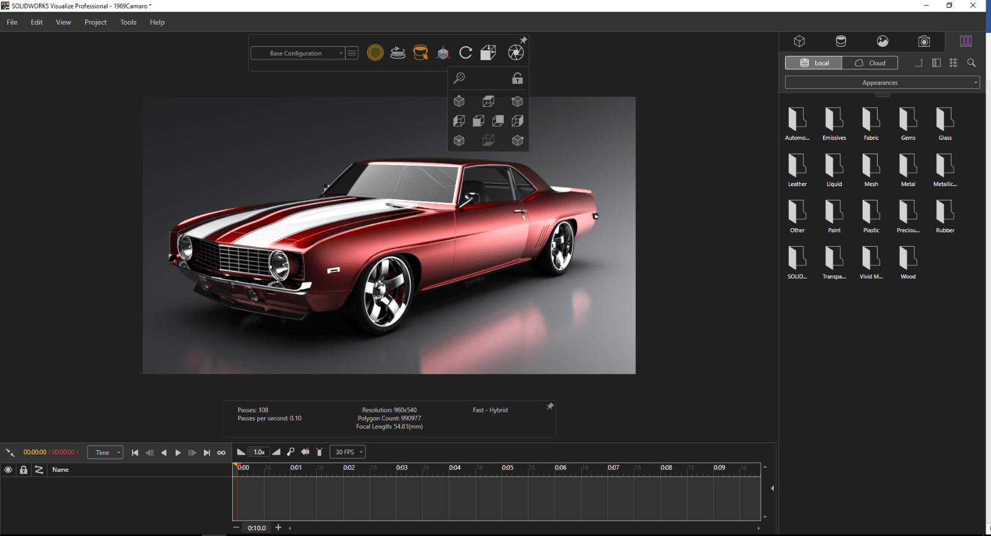Open the File menu
991x536 pixels.
tap(12, 22)
